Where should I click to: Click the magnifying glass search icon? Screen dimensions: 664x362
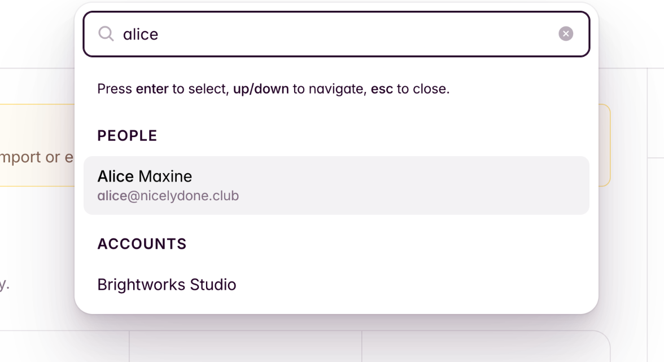[106, 34]
